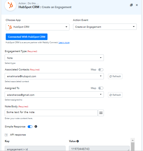Open the Choose App dropdown

[x=38, y=27]
